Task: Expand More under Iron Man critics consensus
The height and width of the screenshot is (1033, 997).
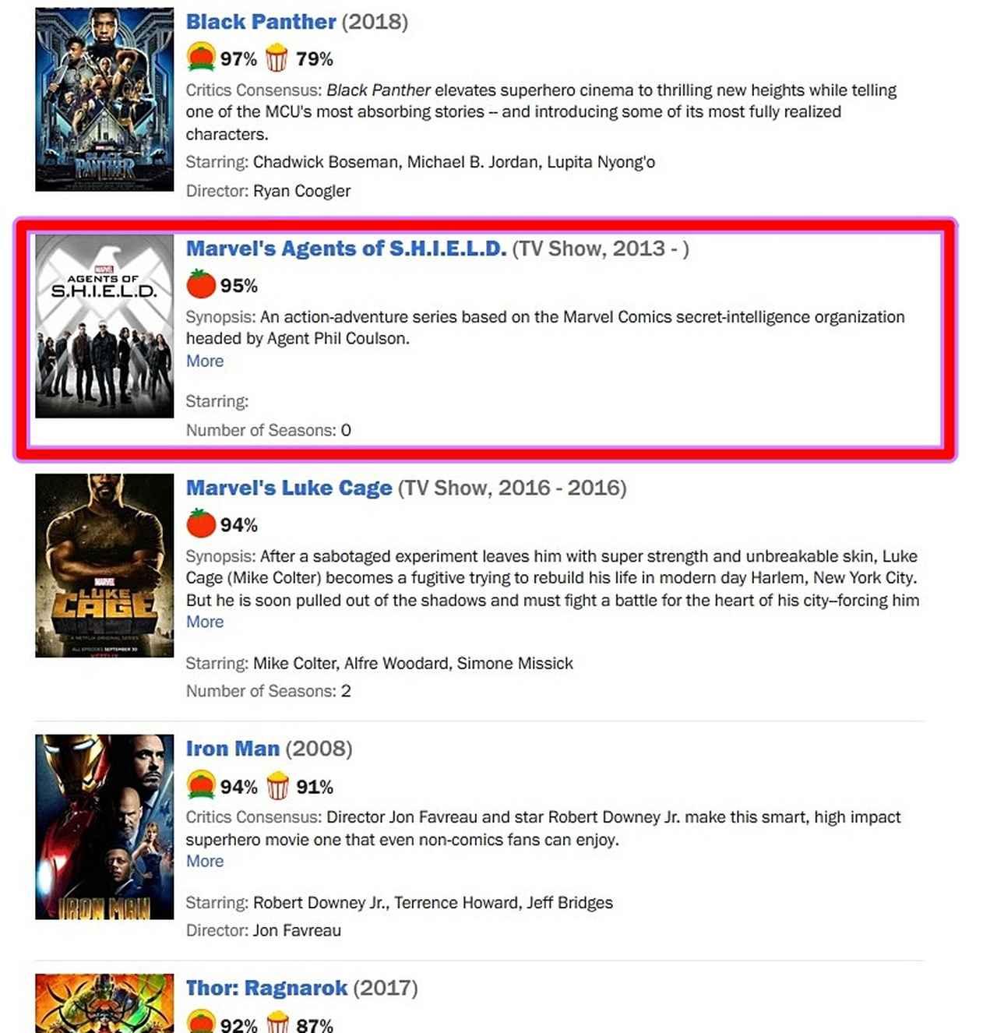Action: point(205,862)
